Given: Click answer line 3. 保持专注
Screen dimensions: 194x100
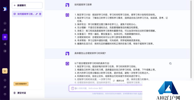Looking at the screenshot, I should (106, 24).
